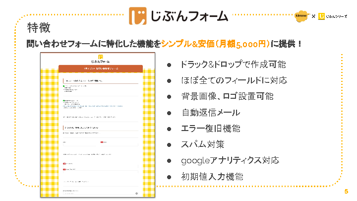Tick the second green checkbox in the form preview
The width and height of the screenshot is (357, 201).
[x=64, y=100]
